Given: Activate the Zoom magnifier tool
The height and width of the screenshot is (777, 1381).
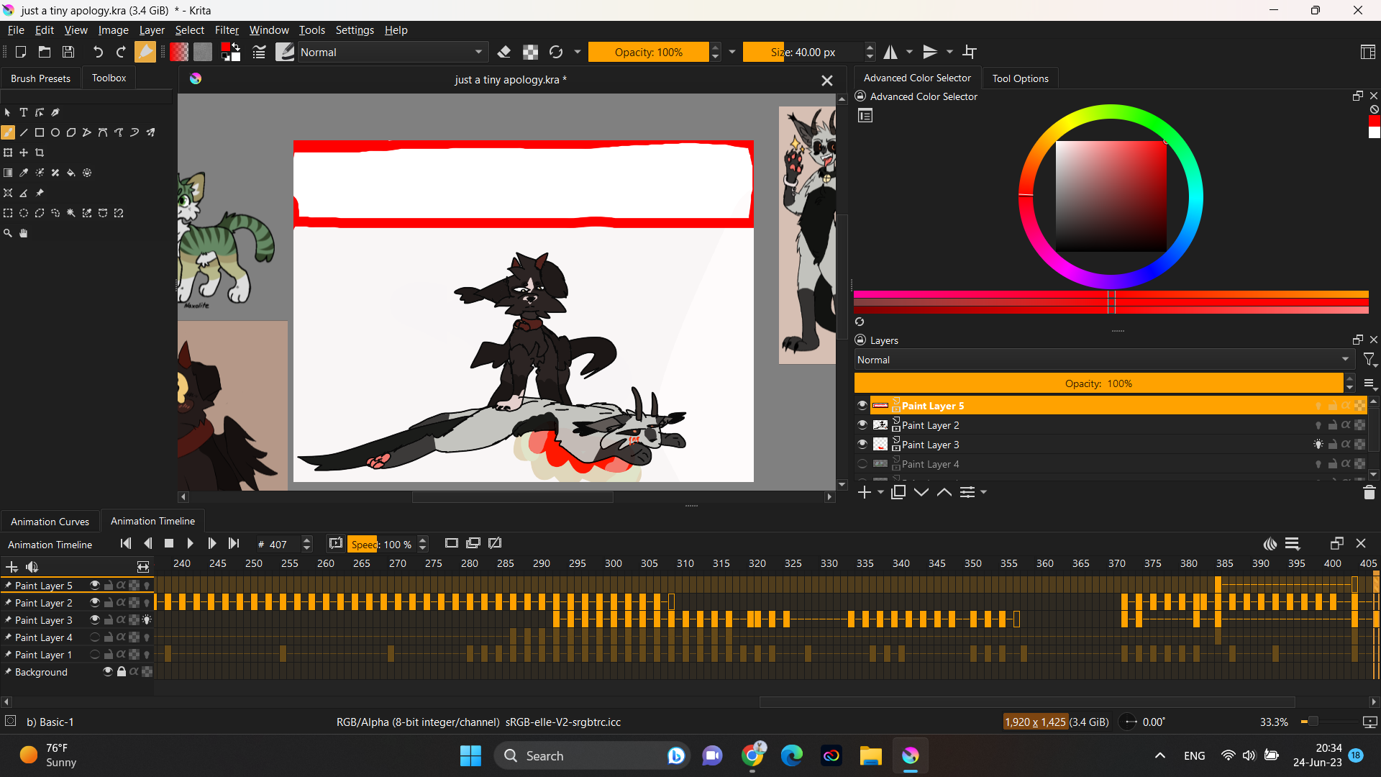Looking at the screenshot, I should click(8, 233).
